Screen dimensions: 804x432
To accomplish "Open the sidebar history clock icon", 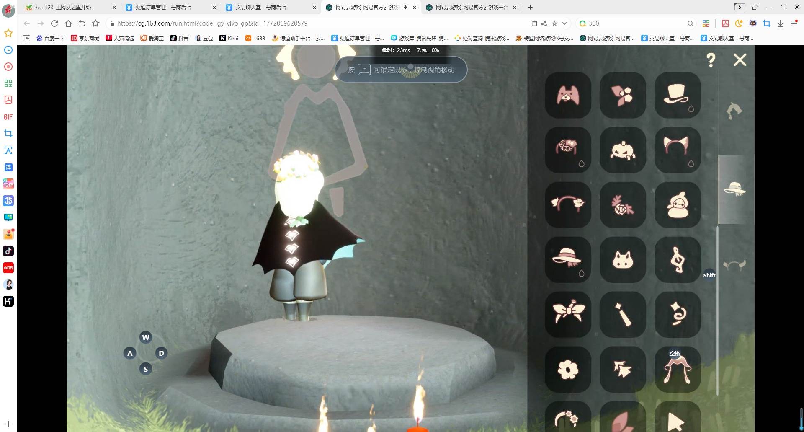I will [8, 50].
